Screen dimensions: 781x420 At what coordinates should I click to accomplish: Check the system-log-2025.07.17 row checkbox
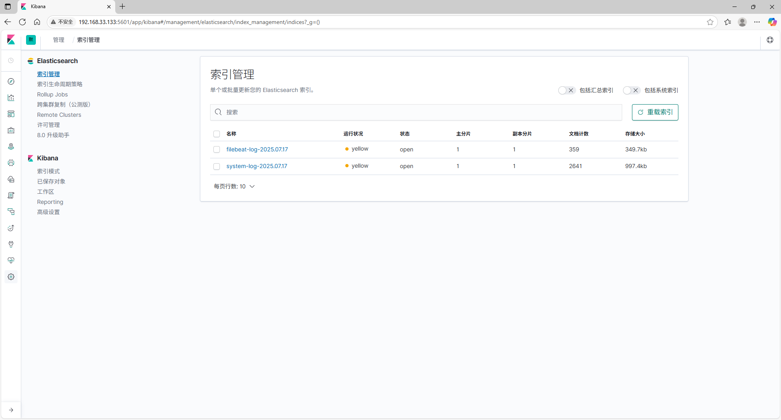[x=217, y=166]
